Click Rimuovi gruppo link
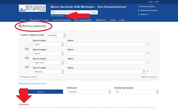Screen dimensions: 178x108 tap(149, 77)
